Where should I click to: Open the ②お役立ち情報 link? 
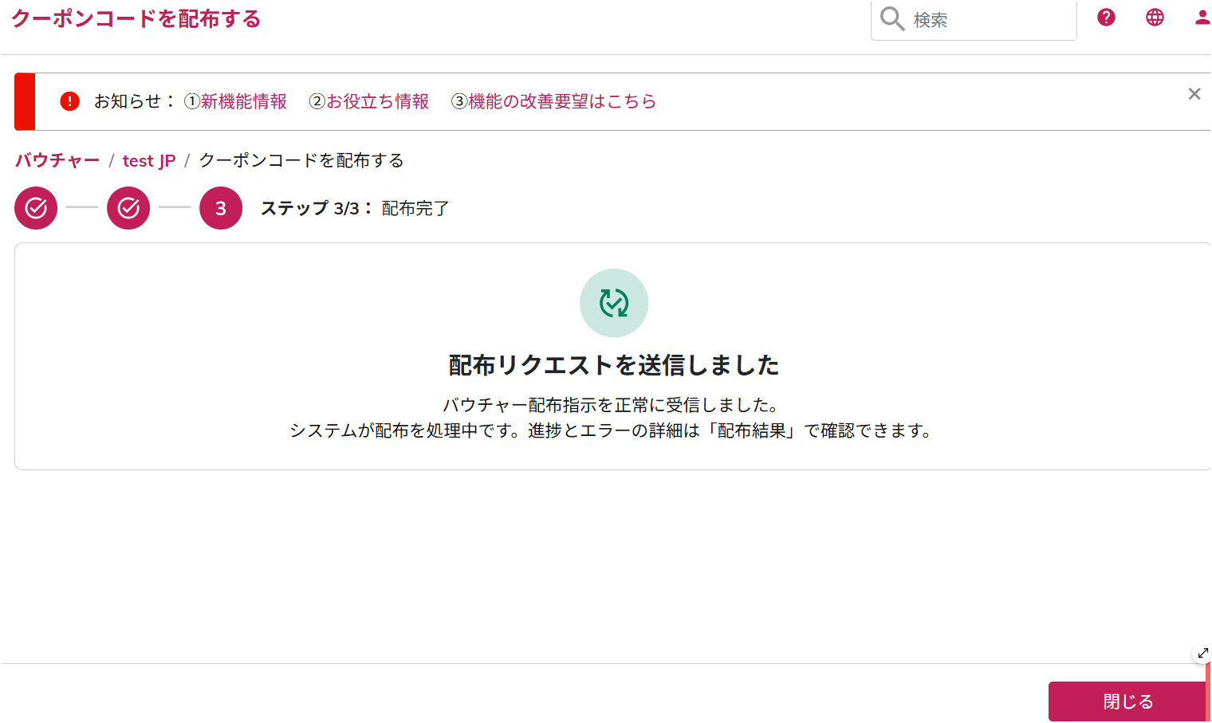click(369, 101)
